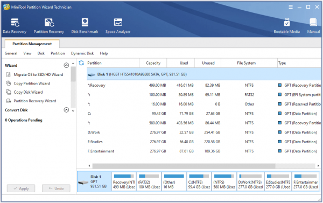Image resolution: width=323 pixels, height=203 pixels.
Task: Collapse the Wizard section
Action: (x=66, y=65)
